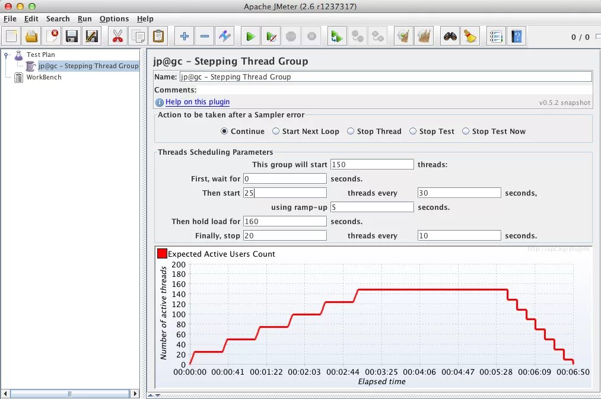The width and height of the screenshot is (601, 399).
Task: Start the test with green play icon
Action: (251, 36)
